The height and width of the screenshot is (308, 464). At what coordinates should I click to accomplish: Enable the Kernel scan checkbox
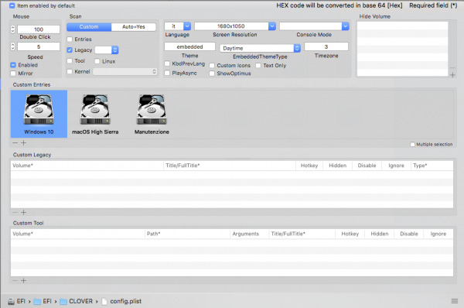pos(70,71)
